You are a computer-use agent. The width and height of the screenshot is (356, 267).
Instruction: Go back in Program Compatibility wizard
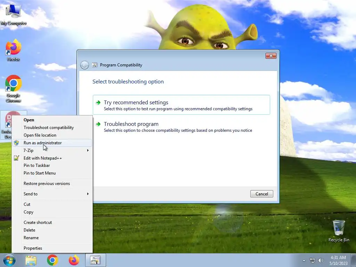click(84, 65)
